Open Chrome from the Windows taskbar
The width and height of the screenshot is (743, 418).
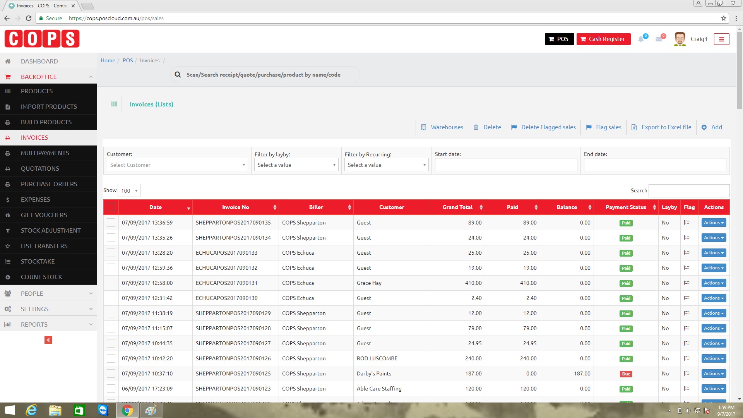click(127, 410)
